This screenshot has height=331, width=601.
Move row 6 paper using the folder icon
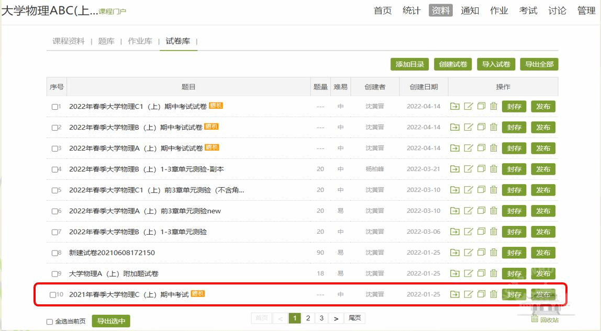[454, 211]
